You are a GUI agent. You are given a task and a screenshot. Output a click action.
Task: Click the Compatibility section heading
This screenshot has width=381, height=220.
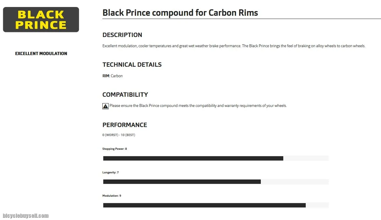(x=125, y=95)
